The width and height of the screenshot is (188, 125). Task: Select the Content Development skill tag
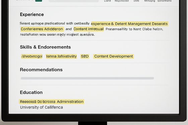[113, 56]
